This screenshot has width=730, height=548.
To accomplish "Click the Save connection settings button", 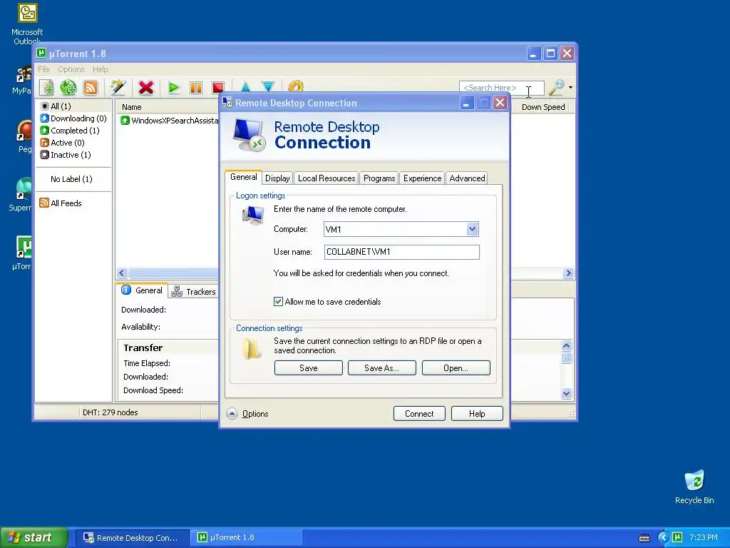I will 308,367.
